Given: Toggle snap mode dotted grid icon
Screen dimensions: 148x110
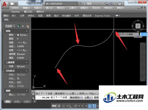Looking at the screenshot, I should tap(63, 106).
